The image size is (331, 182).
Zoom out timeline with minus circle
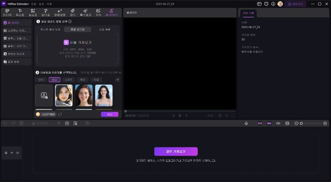pos(296,123)
